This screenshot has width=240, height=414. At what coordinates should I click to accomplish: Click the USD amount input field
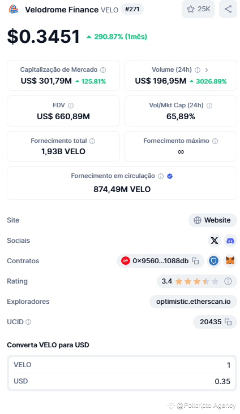122,381
